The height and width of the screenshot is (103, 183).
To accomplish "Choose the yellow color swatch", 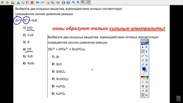I will (144, 79).
